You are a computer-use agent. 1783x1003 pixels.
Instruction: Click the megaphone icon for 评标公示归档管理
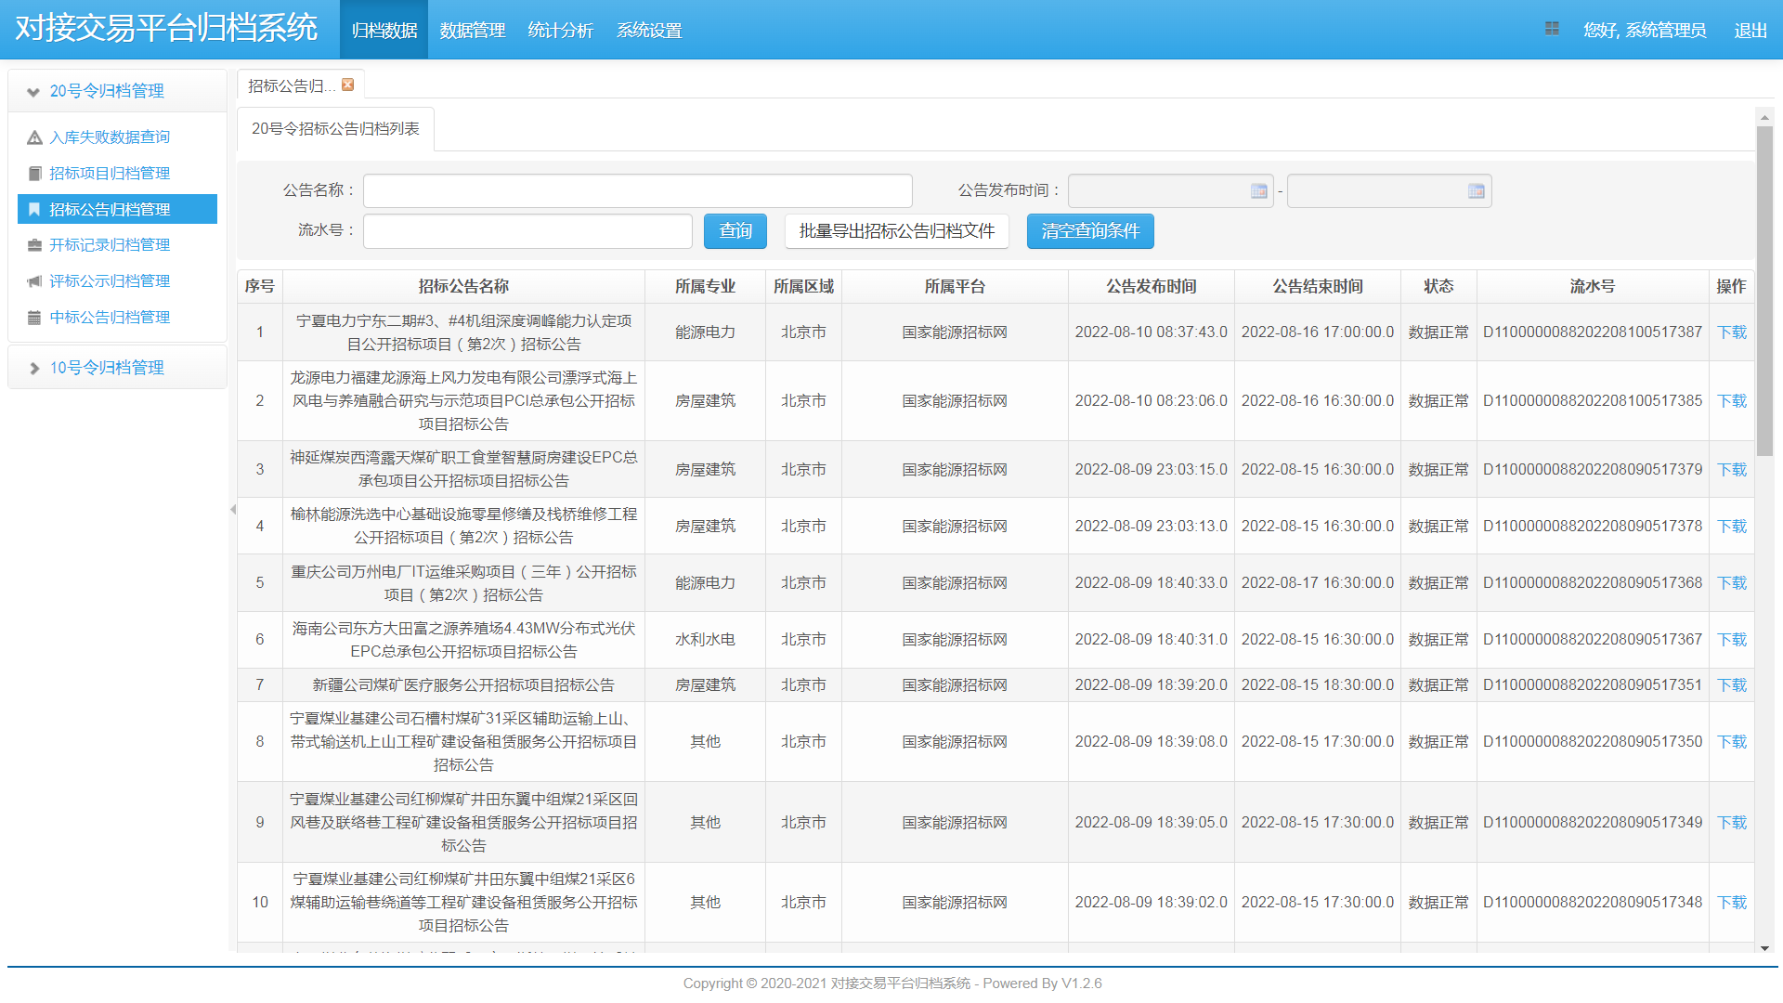pyautogui.click(x=34, y=281)
